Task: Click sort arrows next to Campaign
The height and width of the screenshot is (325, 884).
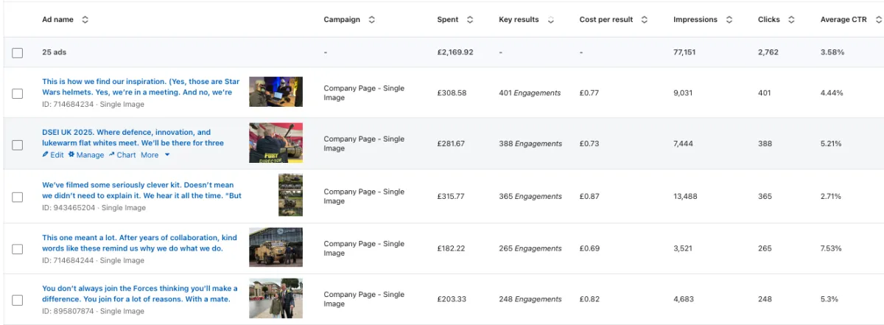Action: 371,20
